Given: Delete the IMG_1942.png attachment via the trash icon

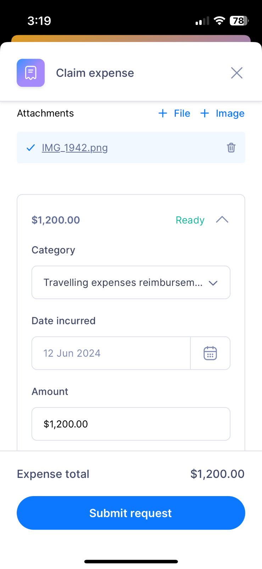Looking at the screenshot, I should coord(231,148).
